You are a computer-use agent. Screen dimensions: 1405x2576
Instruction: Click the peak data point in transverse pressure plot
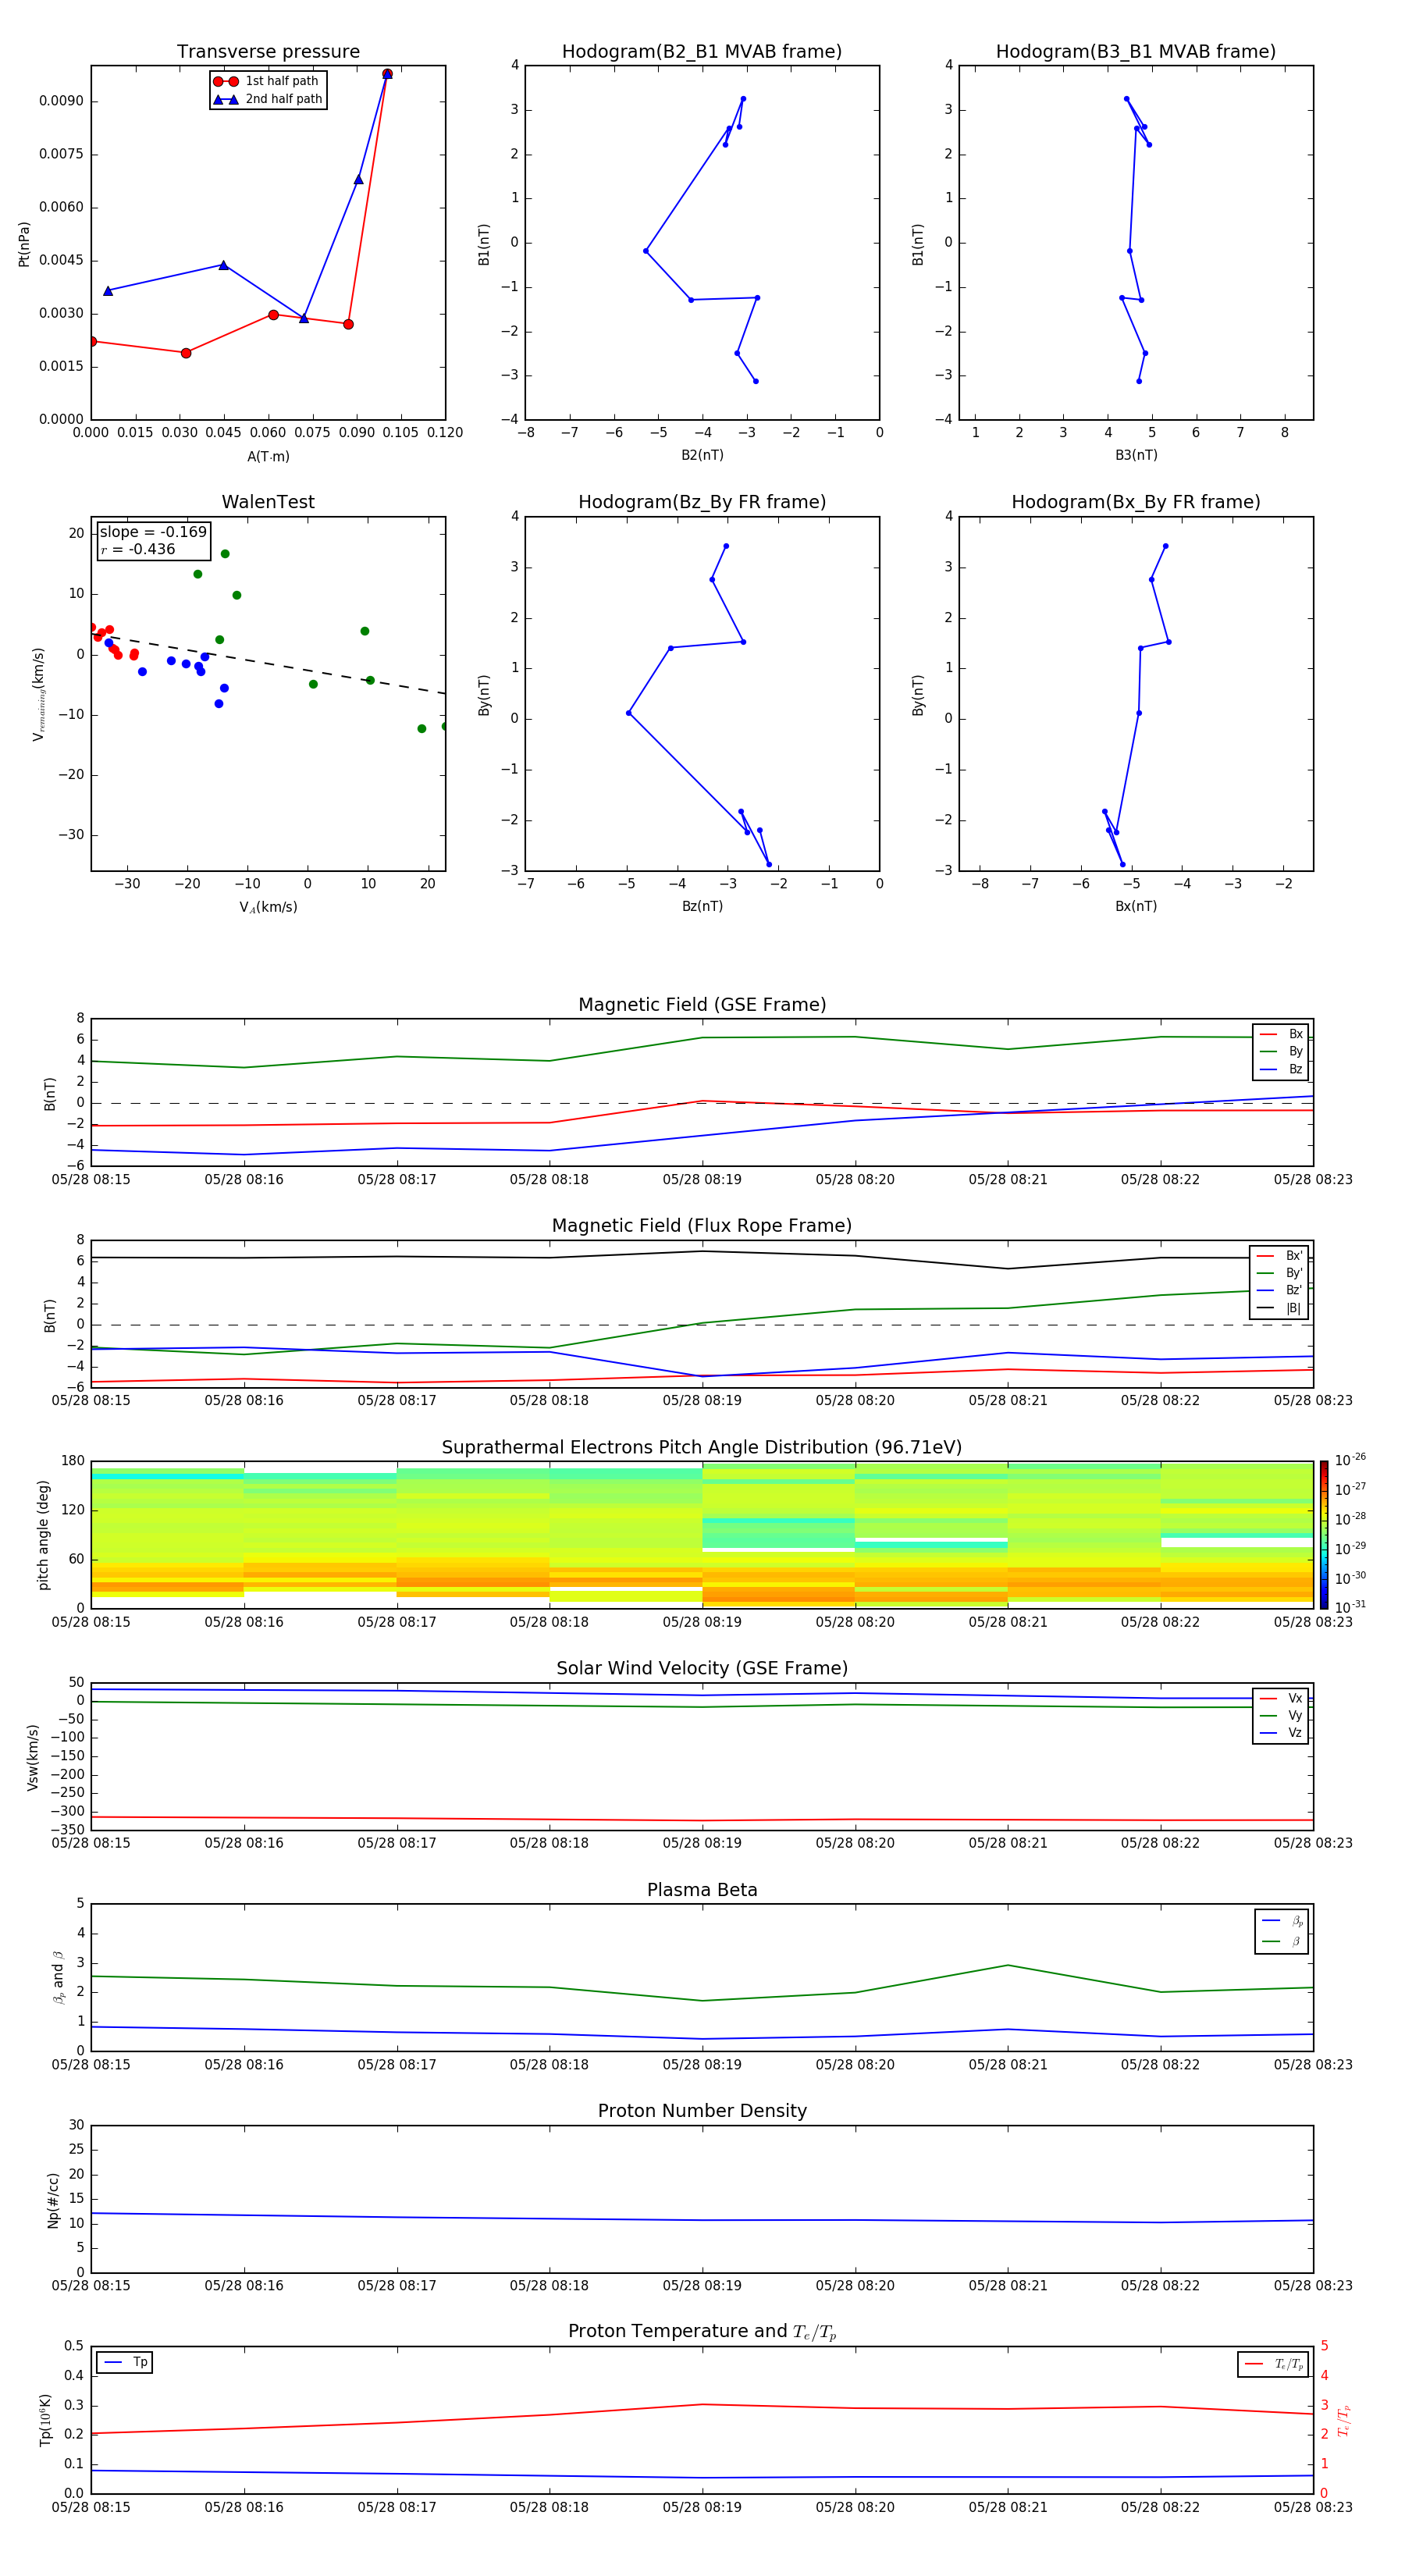[x=387, y=74]
